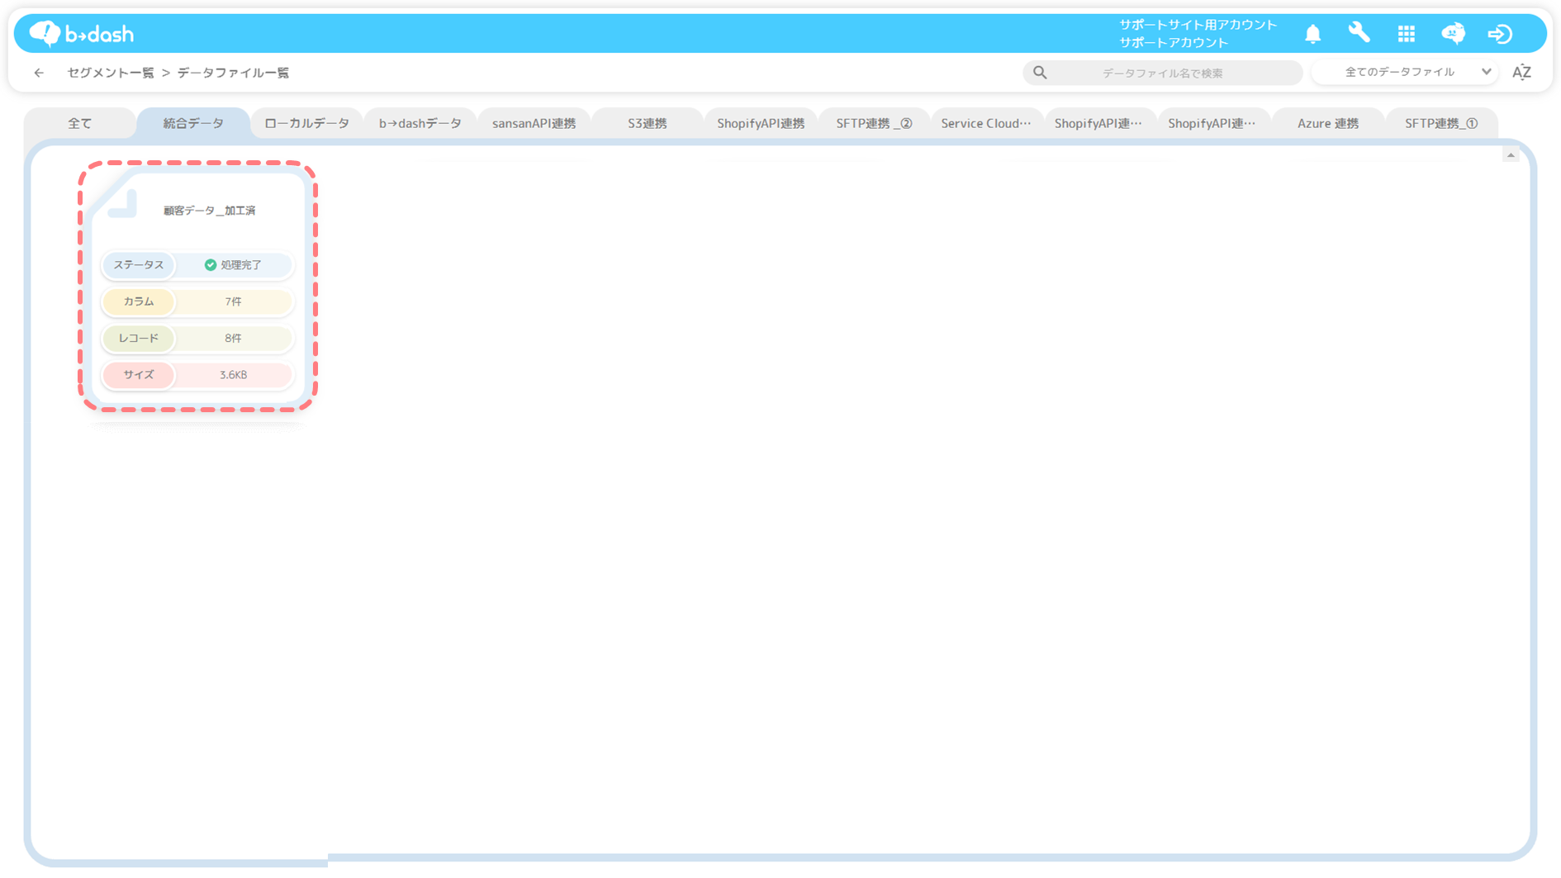Click the サポートサイト用アカウント account name
The height and width of the screenshot is (878, 1561).
point(1198,25)
